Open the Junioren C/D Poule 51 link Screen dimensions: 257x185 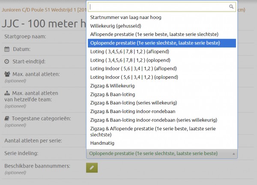(43, 9)
